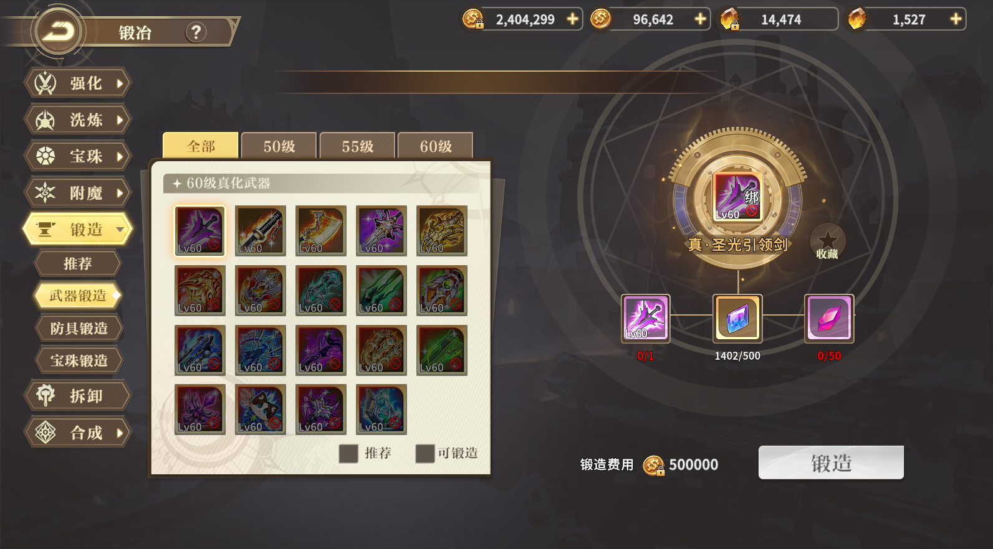Image resolution: width=993 pixels, height=549 pixels.
Task: Switch to the 55级 tab
Action: tap(357, 146)
